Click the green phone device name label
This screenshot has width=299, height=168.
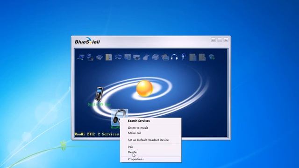click(99, 105)
